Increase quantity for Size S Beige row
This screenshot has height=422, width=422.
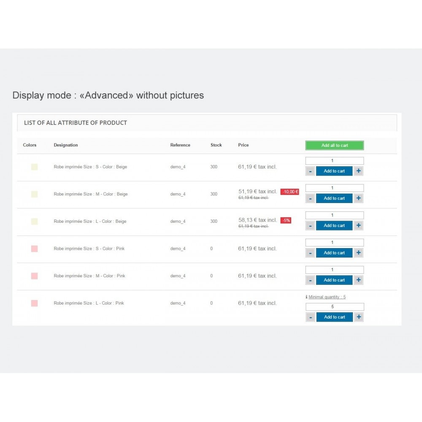coord(358,171)
